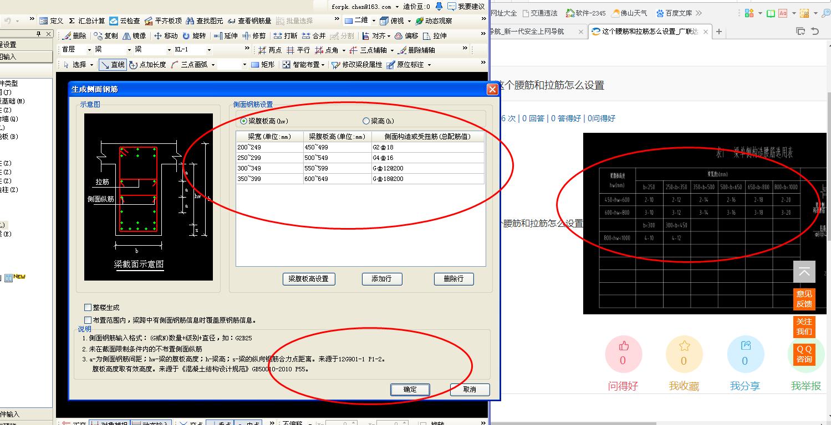831x425 pixels.
Task: Select 两点 two-point axis tool
Action: tap(270, 50)
